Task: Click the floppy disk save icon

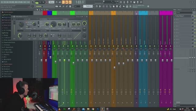Action: (134, 2)
